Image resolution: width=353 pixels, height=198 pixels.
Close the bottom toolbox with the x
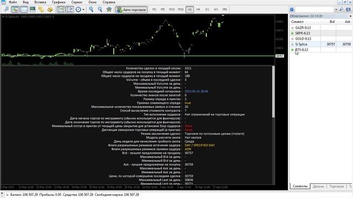click(x=2, y=193)
